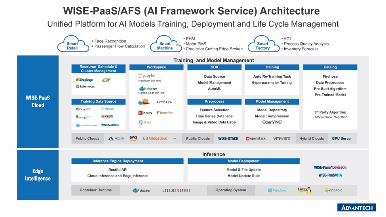The image size is (386, 217).
Task: Click Pre-Trained Model in Catalog
Action: click(x=330, y=95)
